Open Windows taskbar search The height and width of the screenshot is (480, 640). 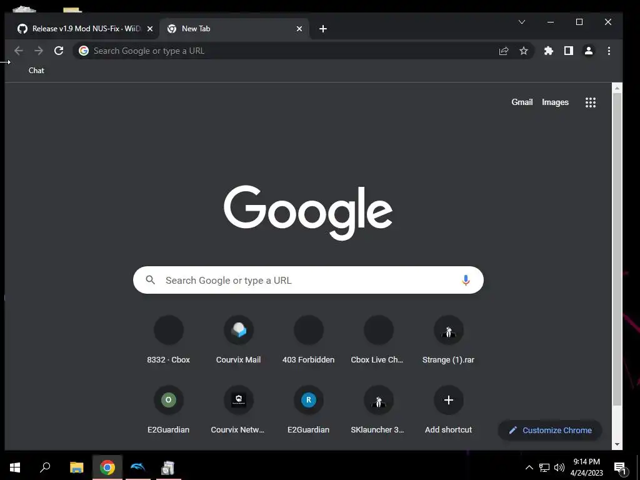45,467
